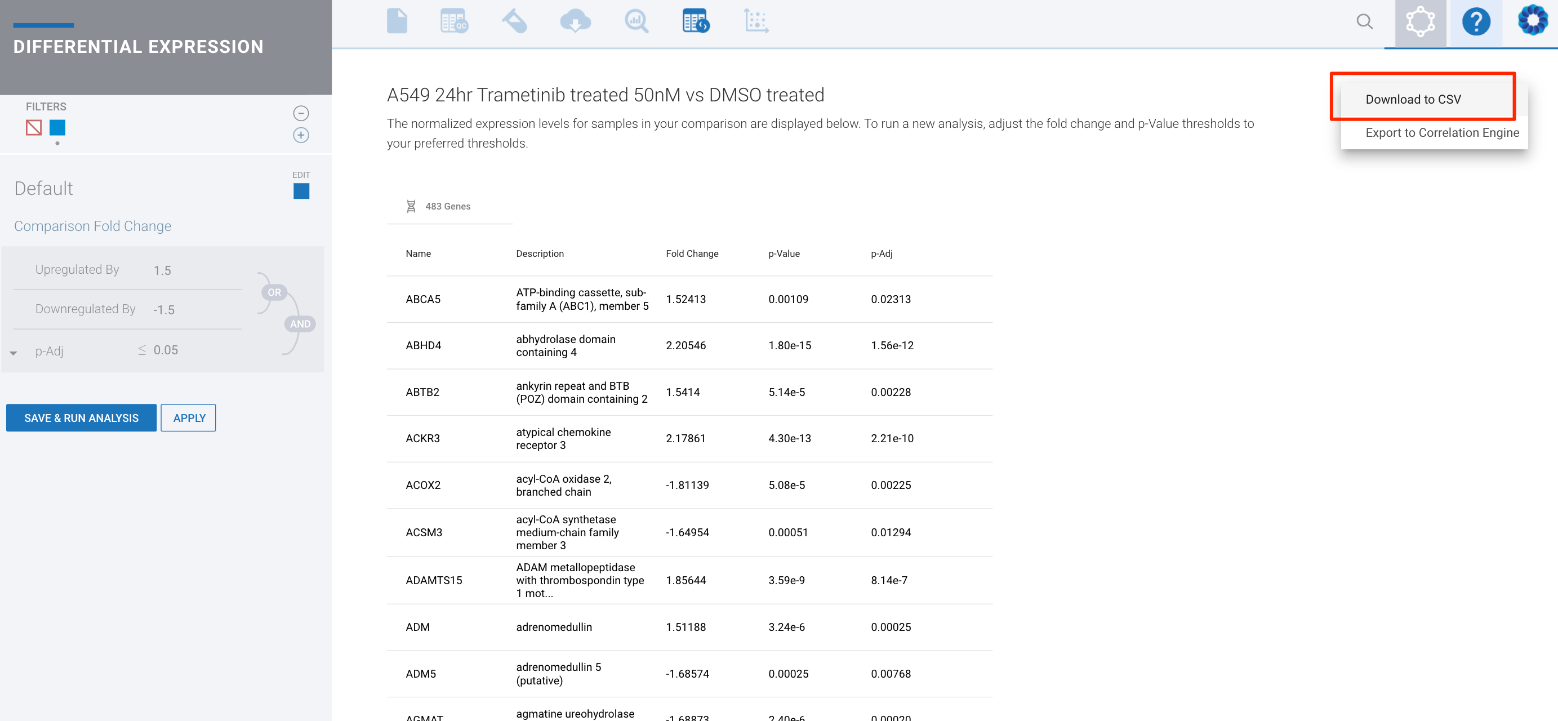Image resolution: width=1558 pixels, height=721 pixels.
Task: Select the ADM gene name
Action: pos(417,626)
